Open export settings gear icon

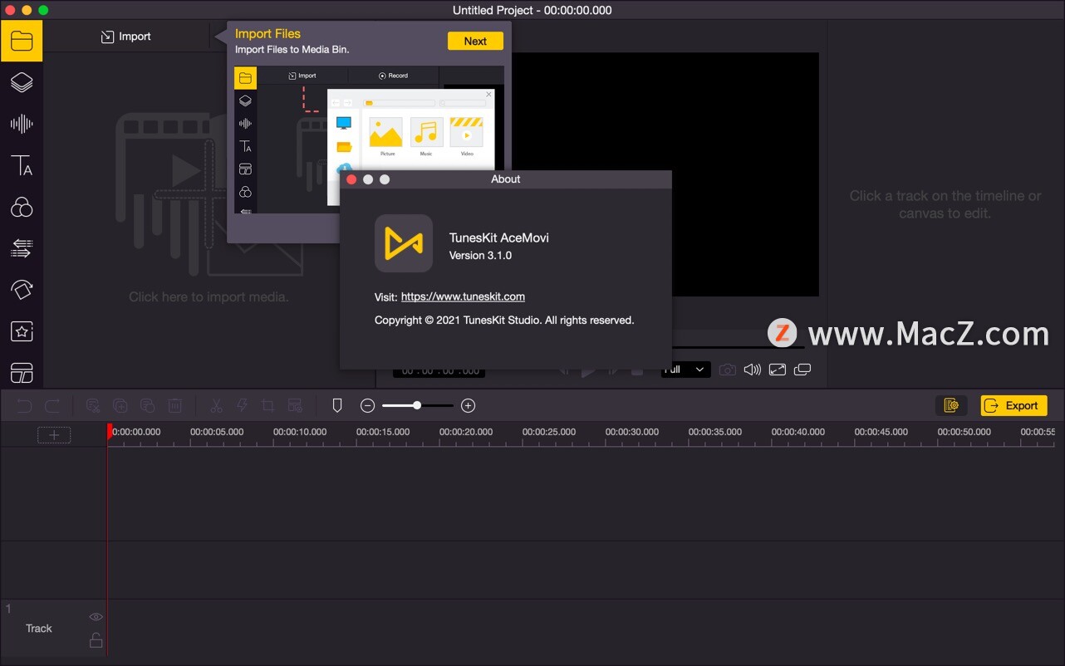click(951, 405)
